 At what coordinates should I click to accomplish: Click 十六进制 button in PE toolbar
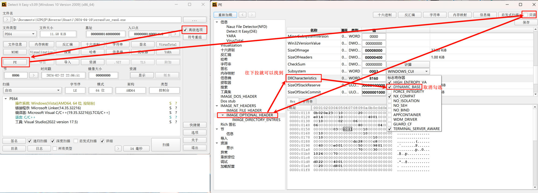(x=384, y=15)
